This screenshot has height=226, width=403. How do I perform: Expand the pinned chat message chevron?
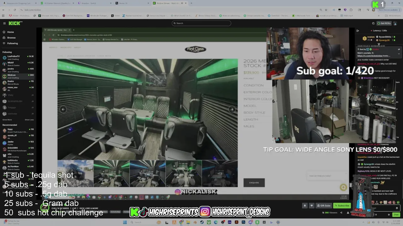tap(399, 54)
